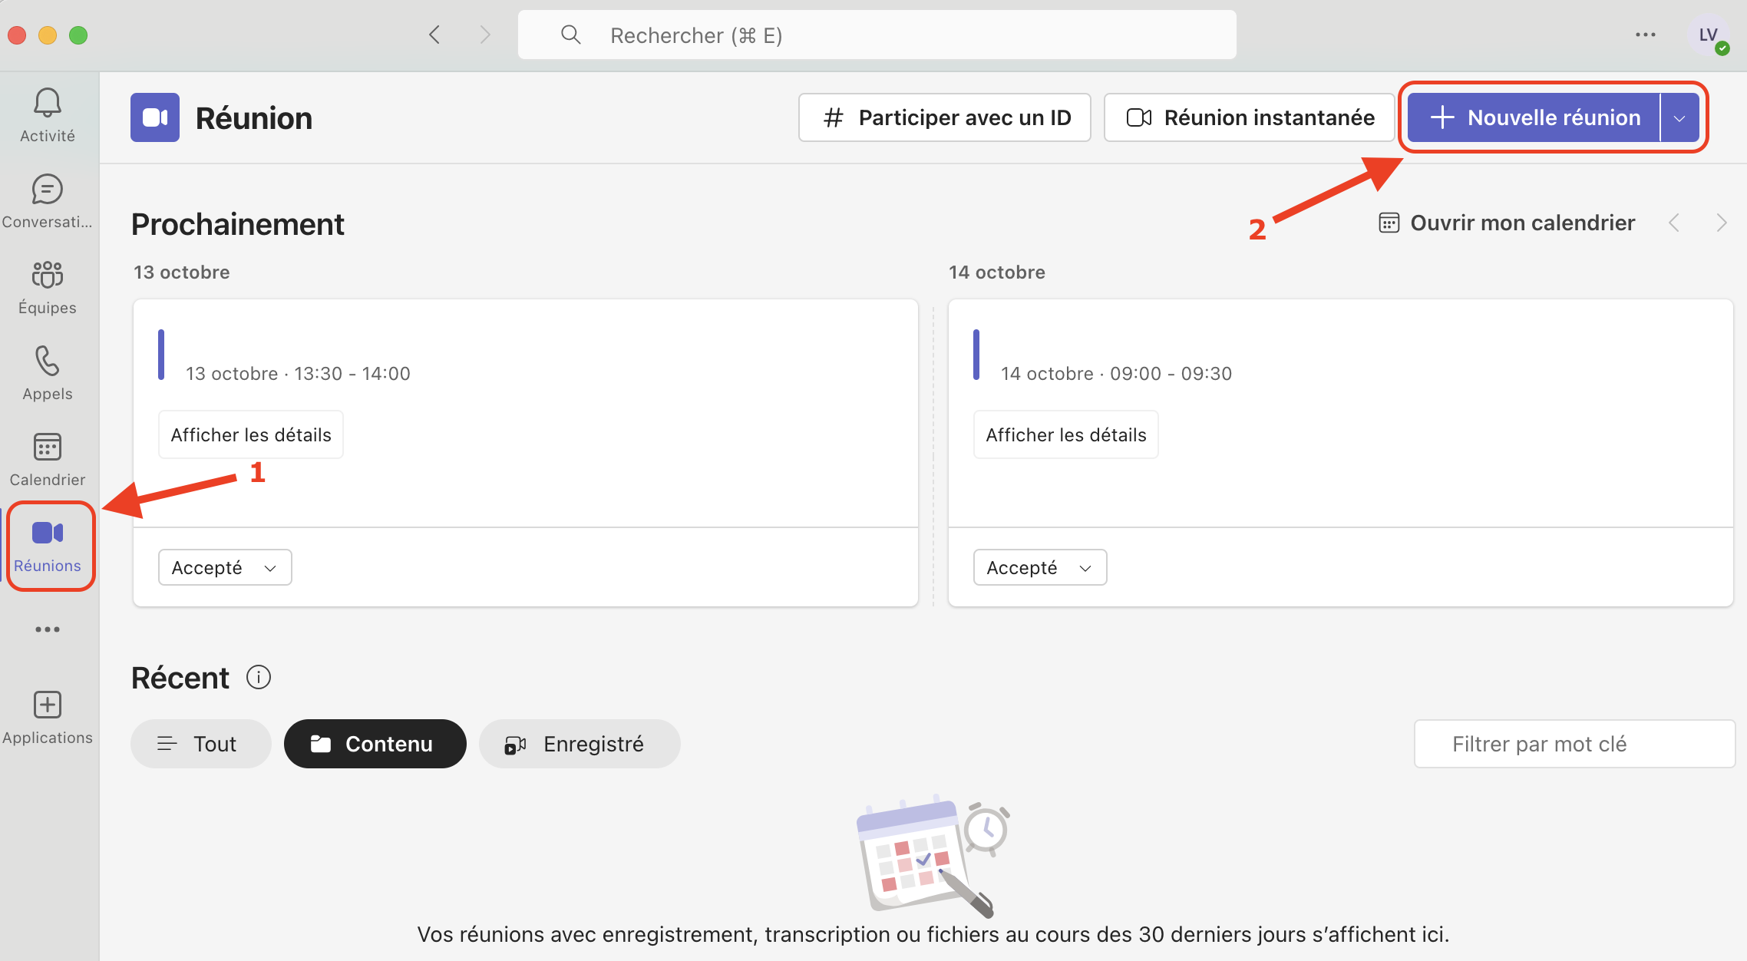Open Accepté dropdown for 13 octobre meeting

click(225, 568)
